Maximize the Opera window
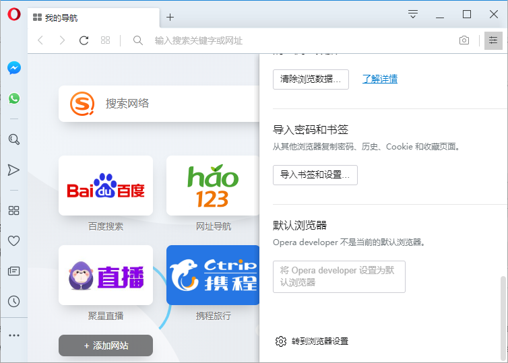This screenshot has width=508, height=363. (466, 14)
